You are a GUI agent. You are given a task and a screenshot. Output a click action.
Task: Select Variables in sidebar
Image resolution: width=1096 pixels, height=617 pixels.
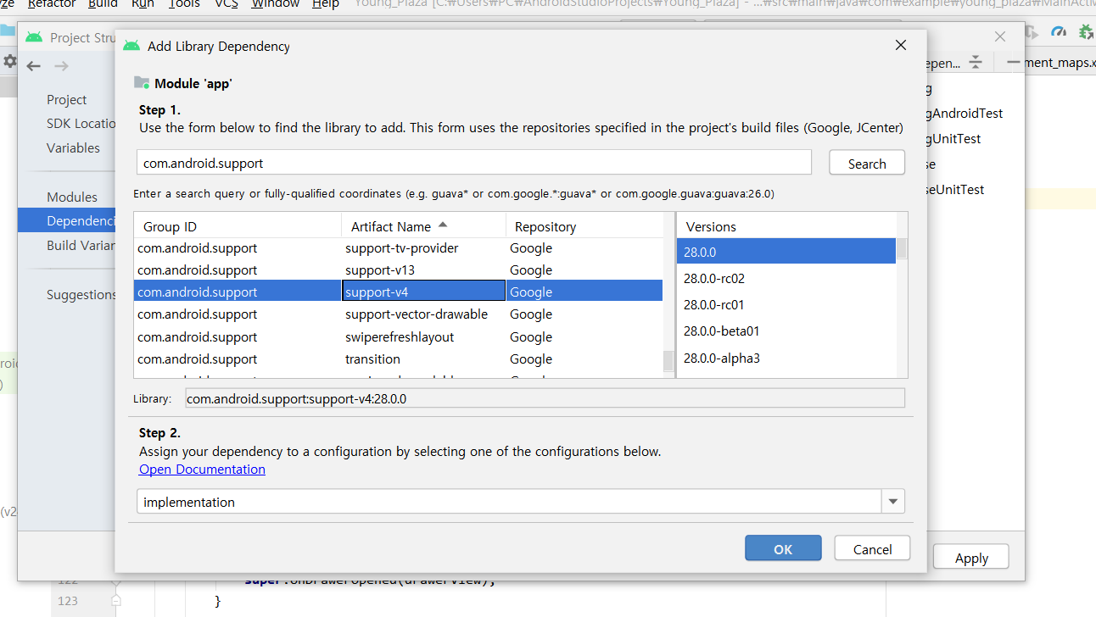tap(73, 147)
